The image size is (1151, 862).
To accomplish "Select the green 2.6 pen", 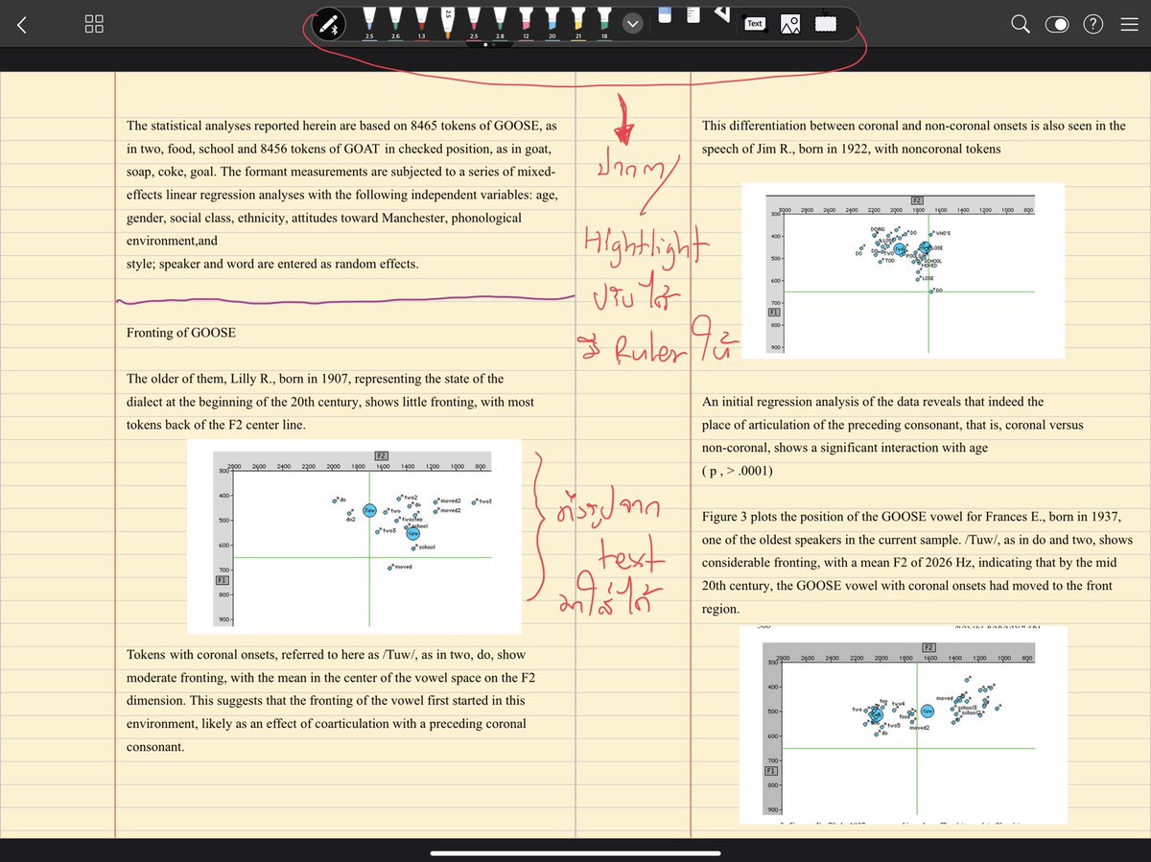I will click(395, 24).
